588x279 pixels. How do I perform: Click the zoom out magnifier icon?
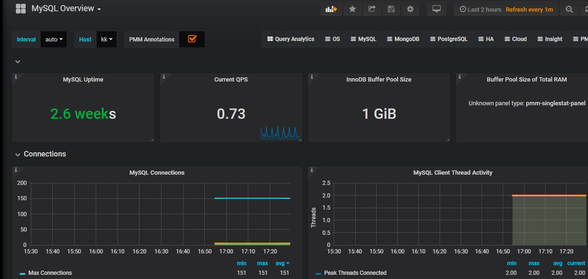569,9
